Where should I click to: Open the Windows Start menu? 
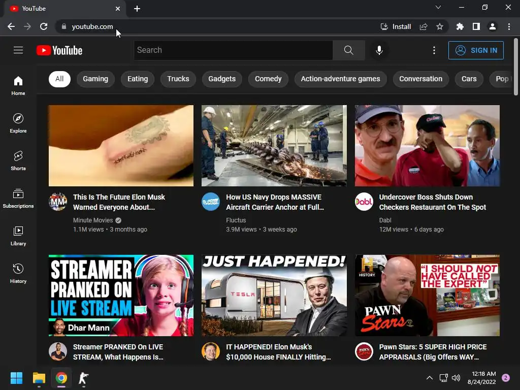pos(16,378)
